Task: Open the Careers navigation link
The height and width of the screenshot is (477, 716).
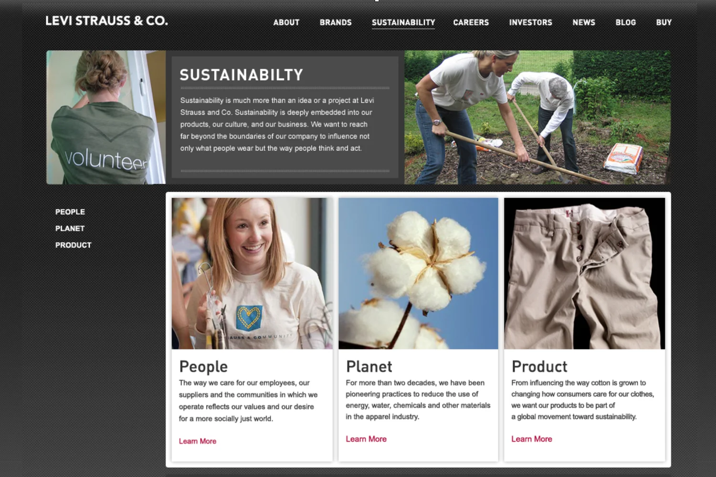Action: (x=471, y=22)
